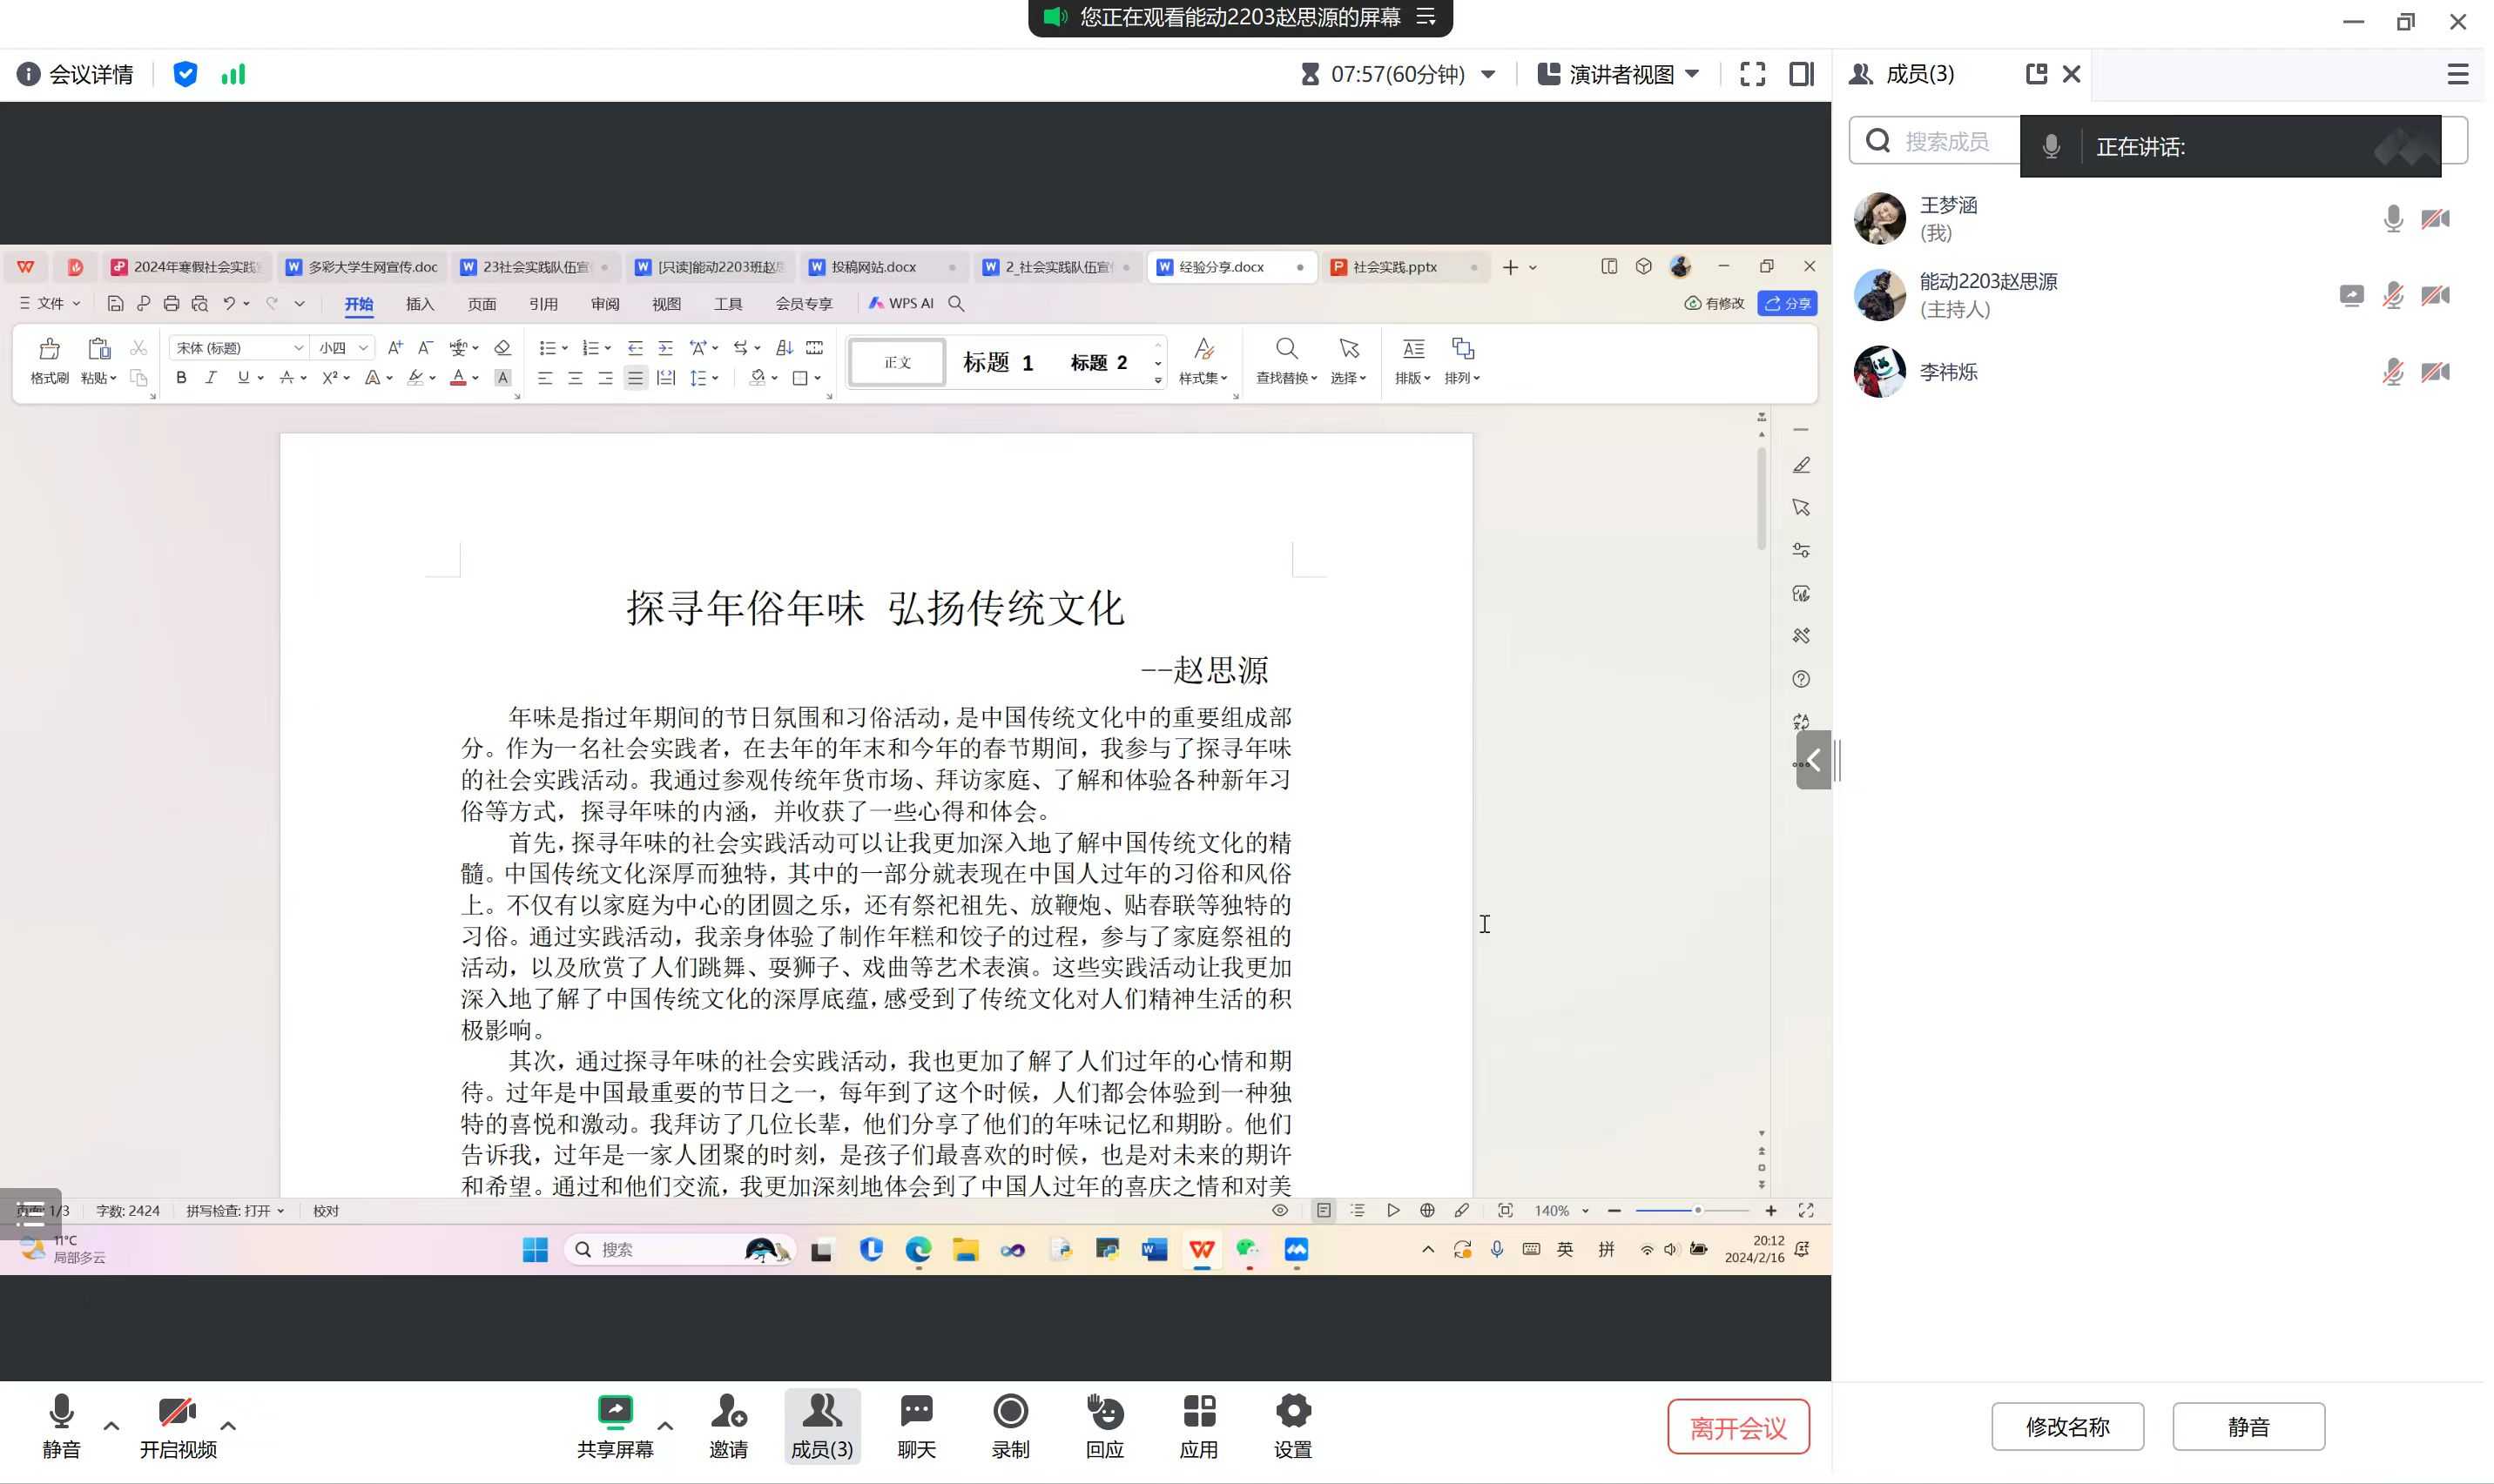The width and height of the screenshot is (2494, 1484).
Task: Open the meeting details (会议详情) tab
Action: (75, 74)
